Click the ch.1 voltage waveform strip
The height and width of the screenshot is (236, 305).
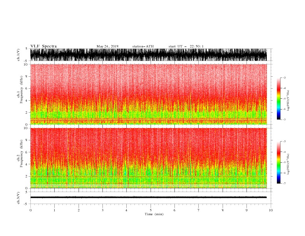148,55
